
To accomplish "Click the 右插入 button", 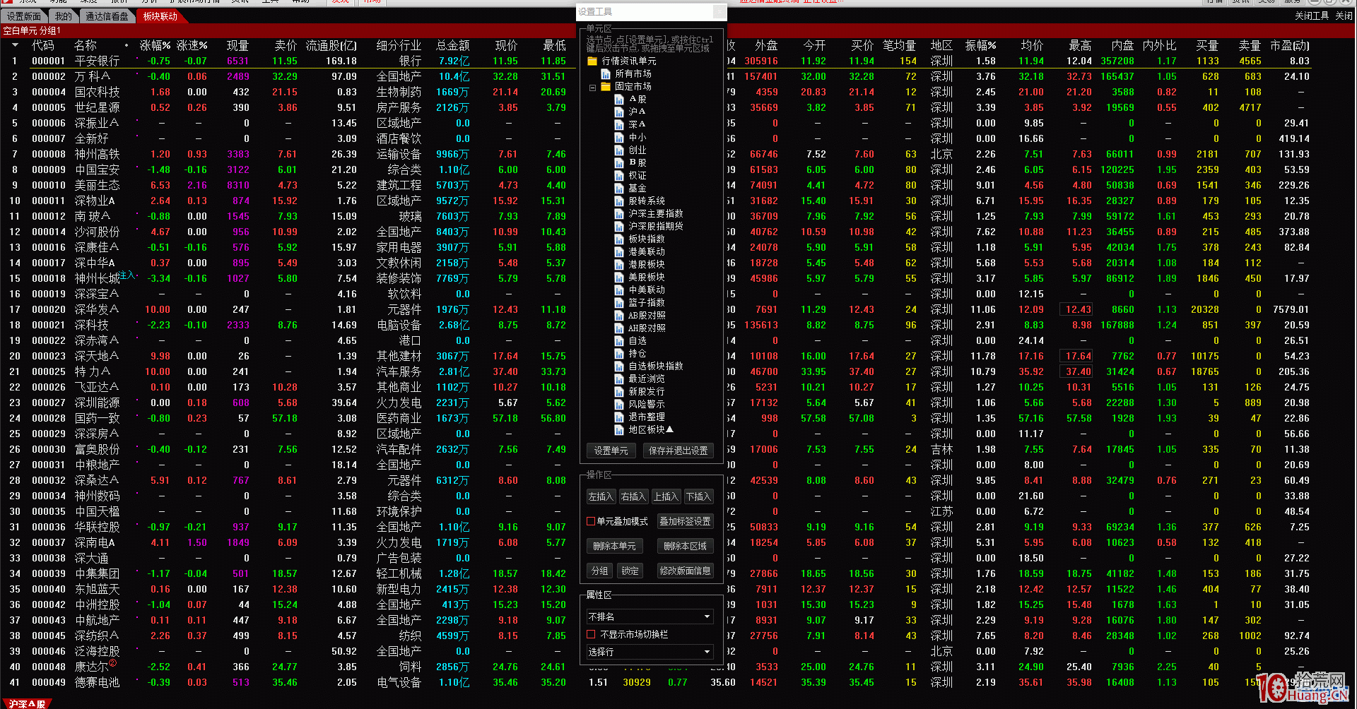I will (633, 496).
